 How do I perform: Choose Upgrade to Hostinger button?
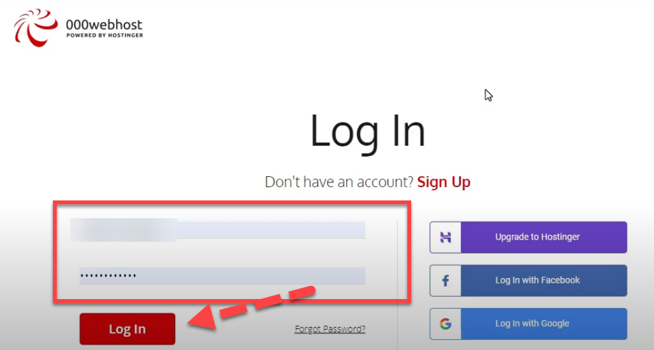click(x=528, y=237)
